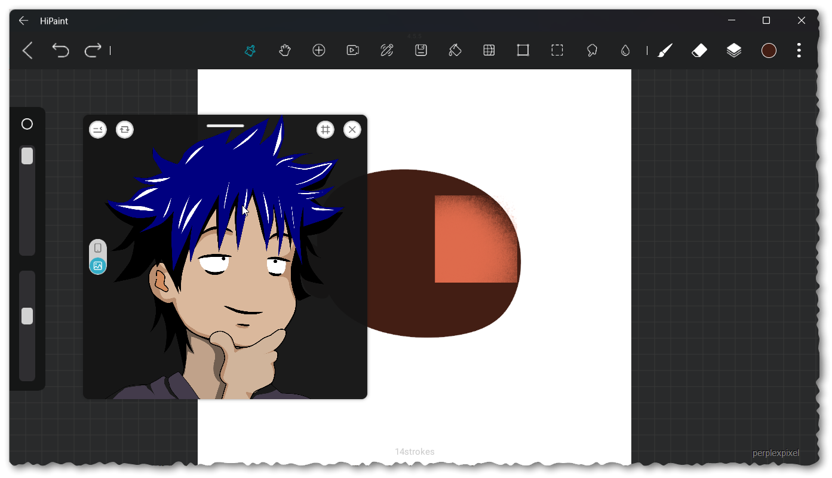Undo the last stroke

point(60,50)
